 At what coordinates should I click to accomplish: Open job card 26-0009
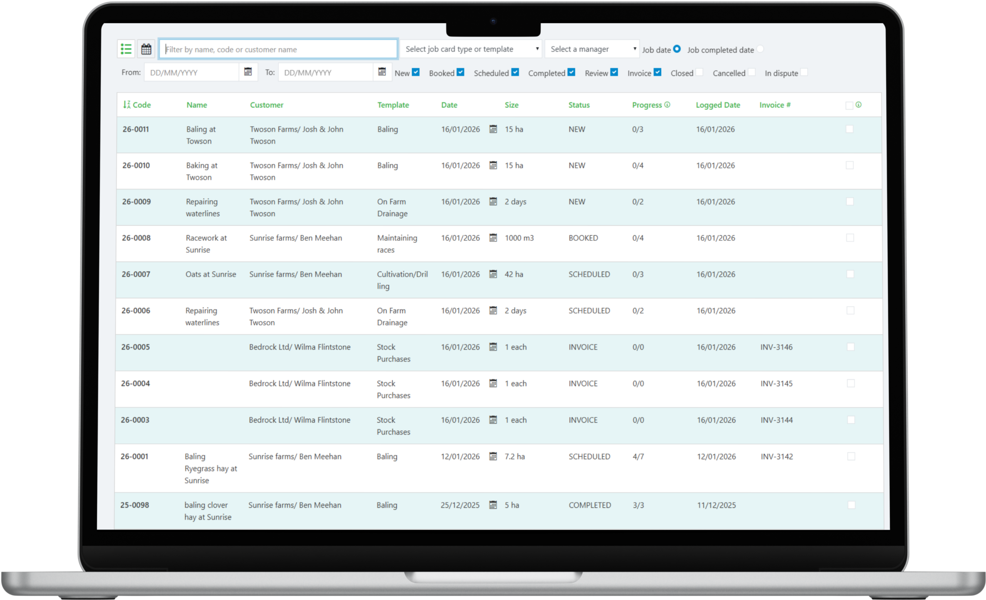point(136,201)
